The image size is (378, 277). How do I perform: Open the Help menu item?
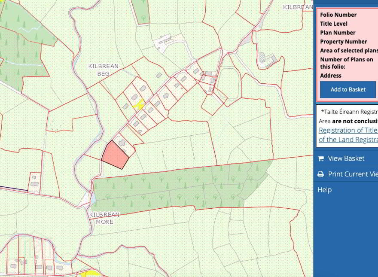(324, 190)
